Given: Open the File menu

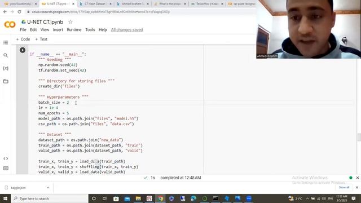Looking at the screenshot, I should (23, 30).
